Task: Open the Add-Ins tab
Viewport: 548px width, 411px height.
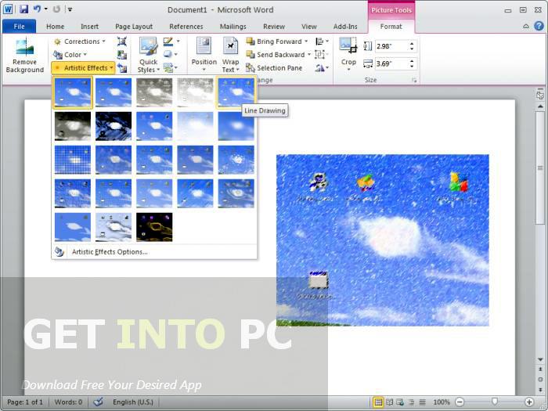Action: pos(345,27)
